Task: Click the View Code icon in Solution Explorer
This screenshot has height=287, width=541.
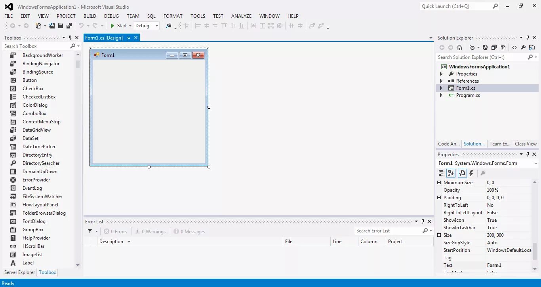Action: point(514,47)
